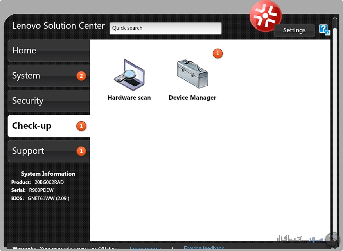
Task: Click the Device Manager label
Action: pos(193,98)
